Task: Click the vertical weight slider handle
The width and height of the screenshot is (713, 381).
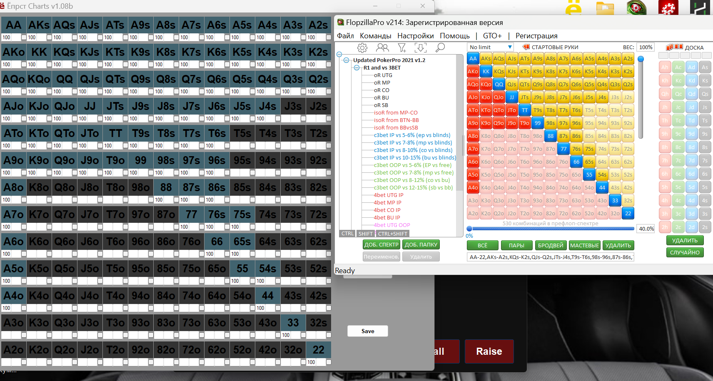Action: coord(641,59)
